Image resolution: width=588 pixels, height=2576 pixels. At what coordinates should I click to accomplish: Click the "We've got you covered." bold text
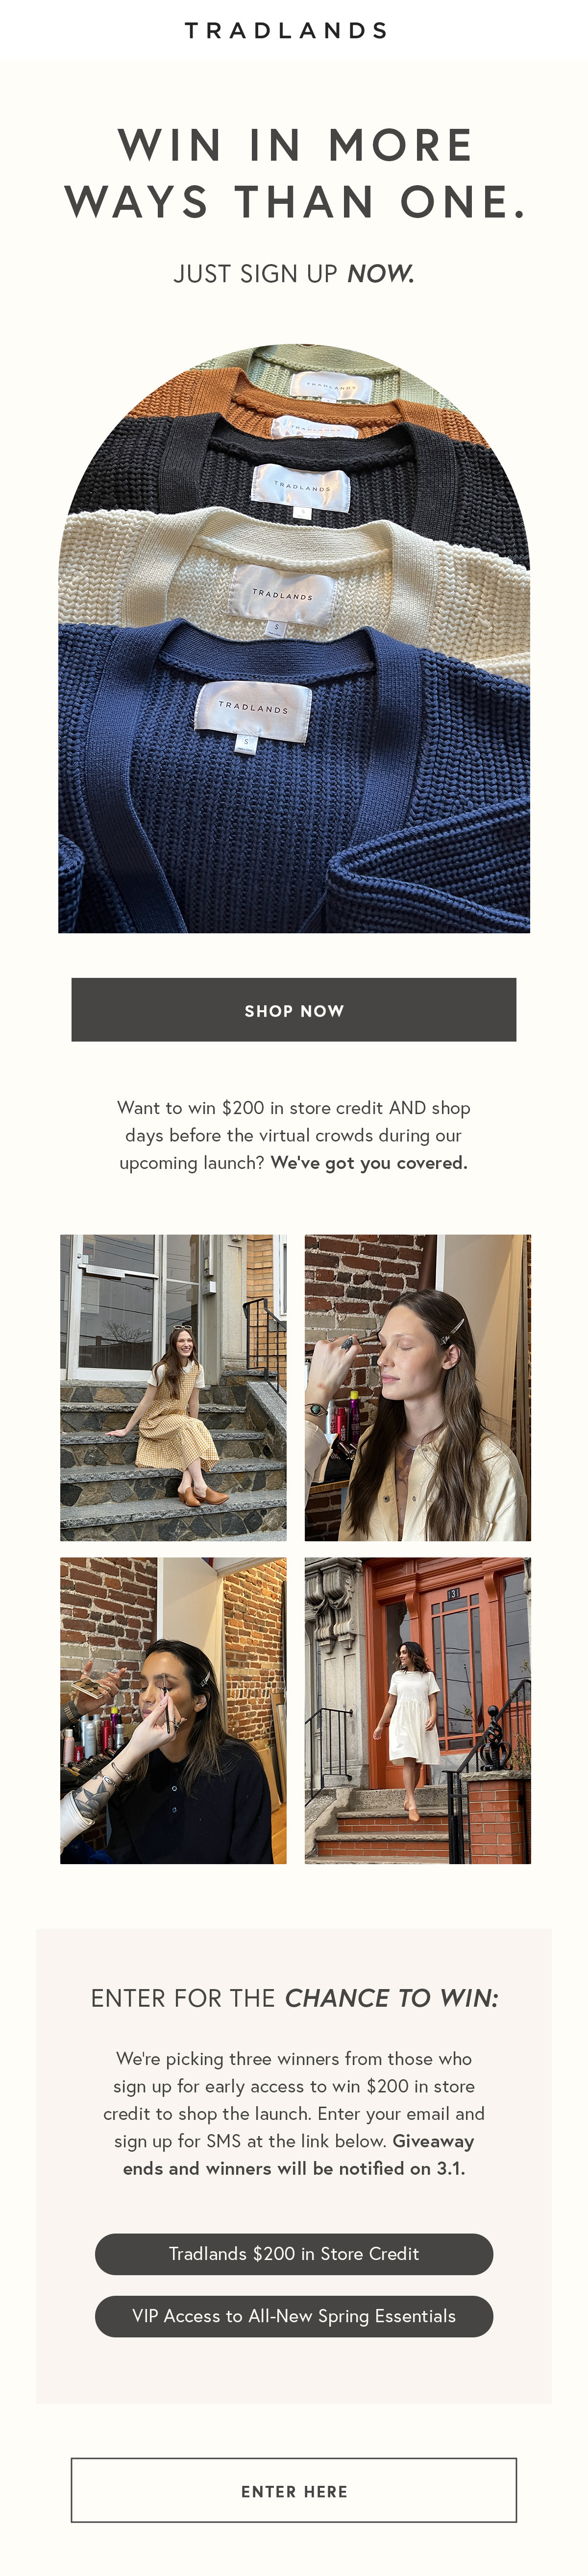coord(369,1163)
